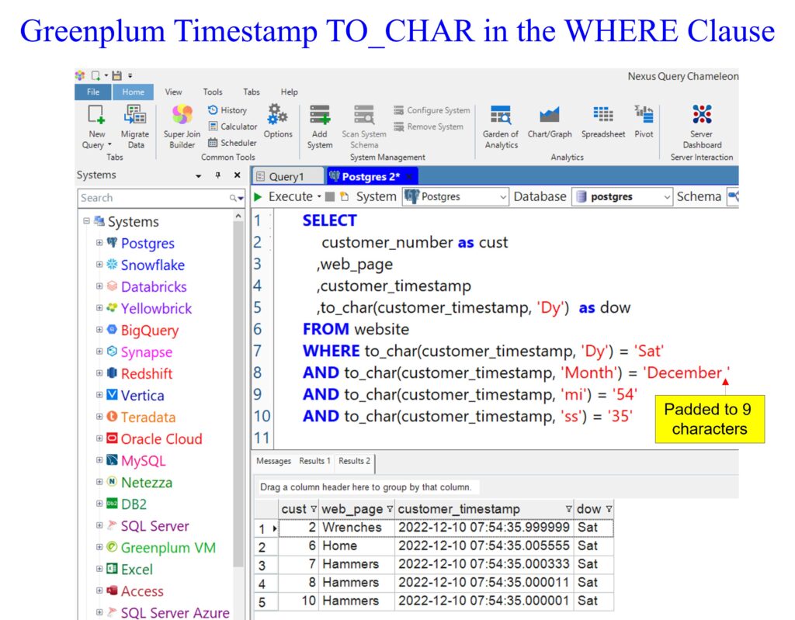
Task: Switch to the Query1 tab
Action: [285, 177]
